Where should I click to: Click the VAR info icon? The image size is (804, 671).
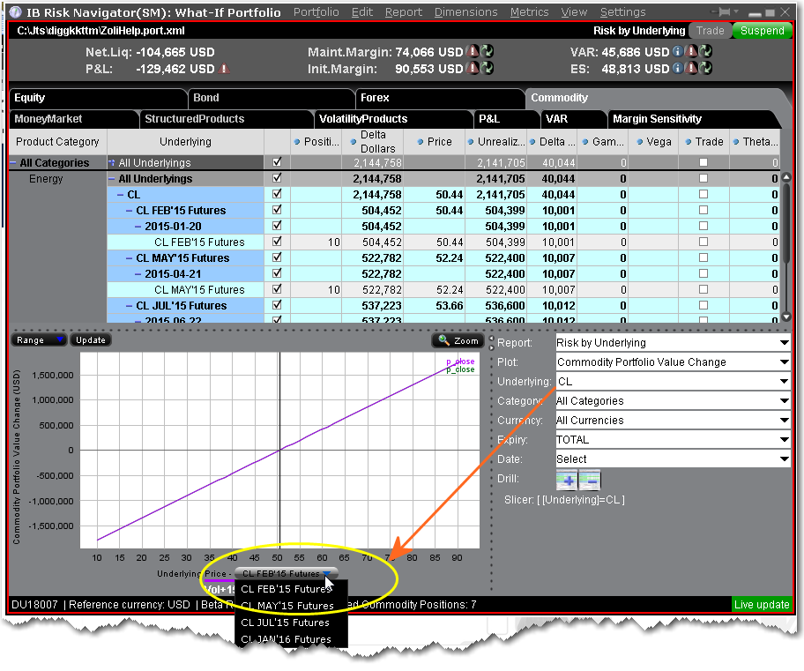tap(677, 51)
